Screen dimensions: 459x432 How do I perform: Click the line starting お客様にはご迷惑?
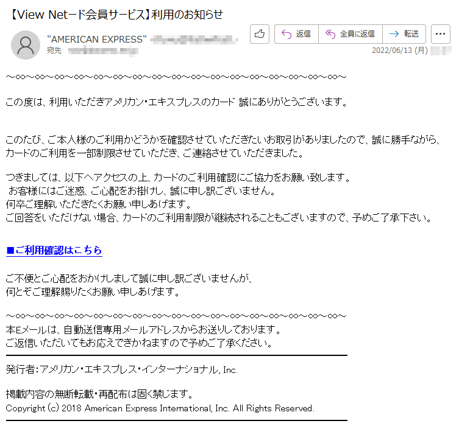click(142, 191)
